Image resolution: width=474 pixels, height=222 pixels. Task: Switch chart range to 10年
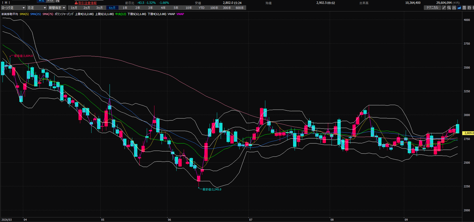point(189,8)
